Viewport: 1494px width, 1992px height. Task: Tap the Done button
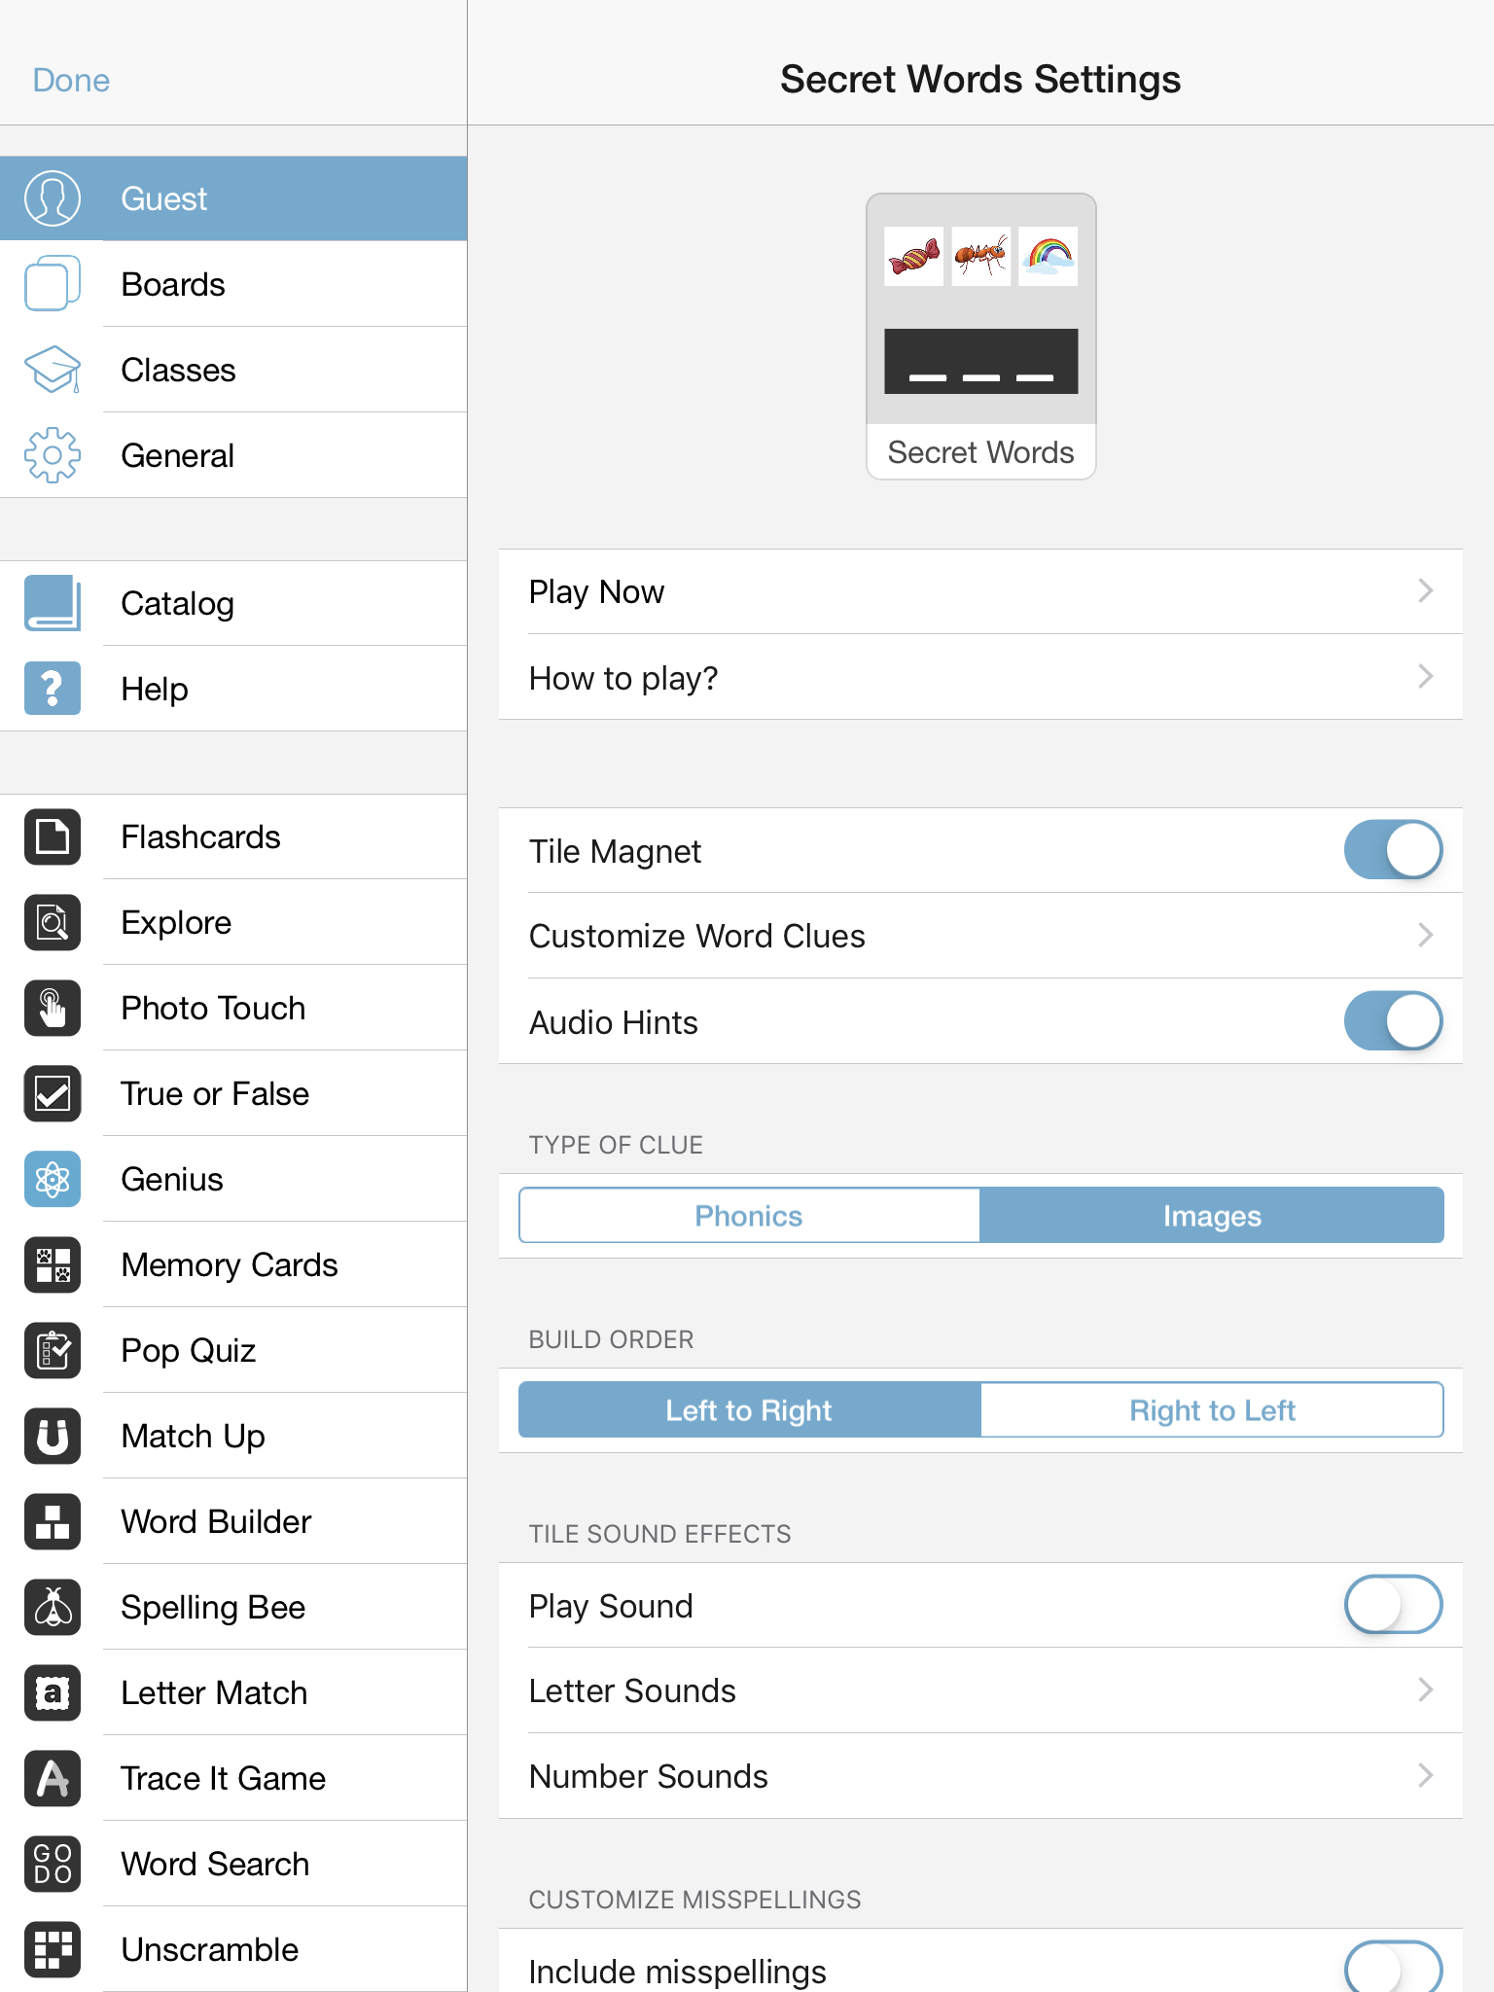tap(71, 80)
